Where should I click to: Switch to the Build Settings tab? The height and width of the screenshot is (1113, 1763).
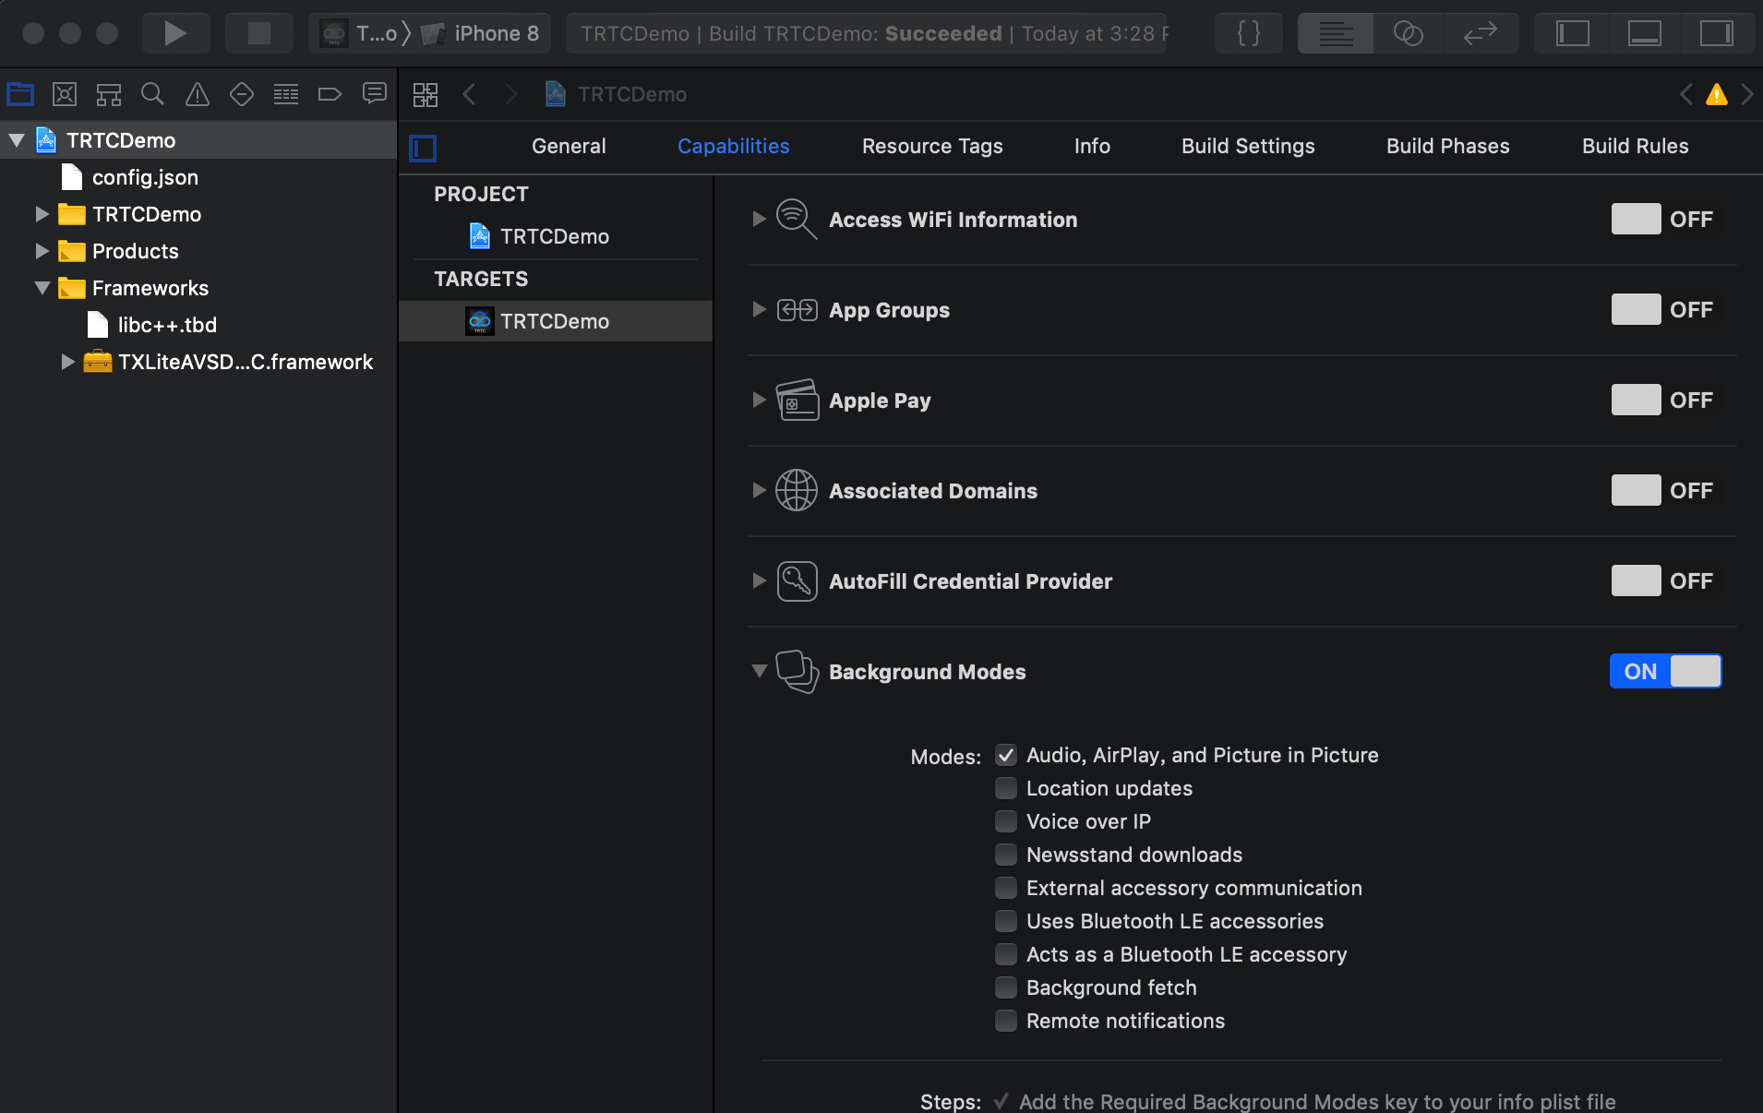coord(1248,146)
